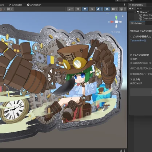Collapse the Scene tree expander
Image resolution: width=152 pixels, height=152 pixels.
coord(135,12)
